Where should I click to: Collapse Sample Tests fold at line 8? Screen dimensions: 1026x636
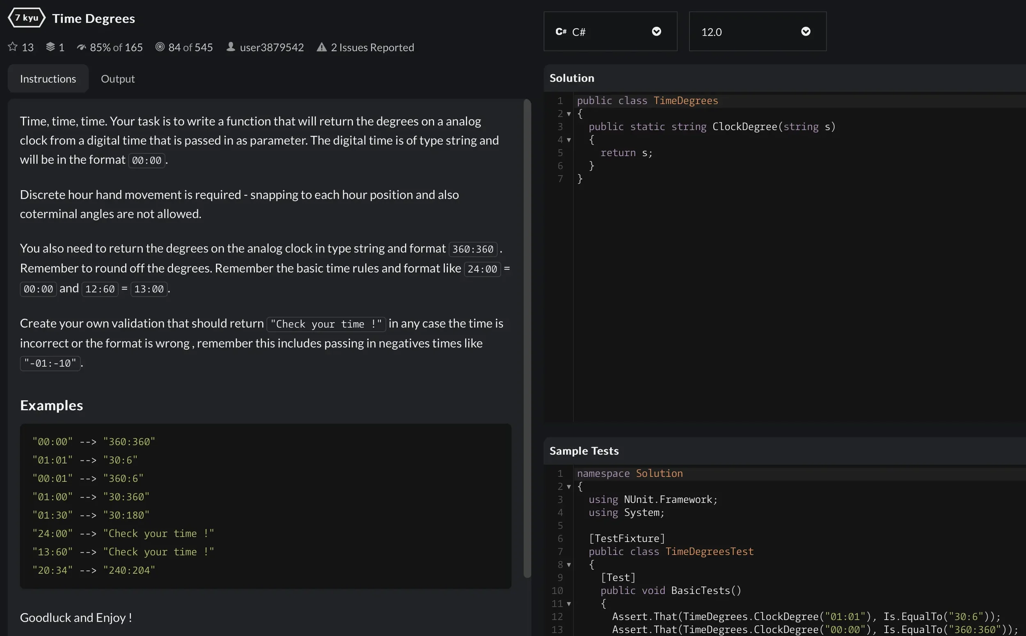point(569,565)
